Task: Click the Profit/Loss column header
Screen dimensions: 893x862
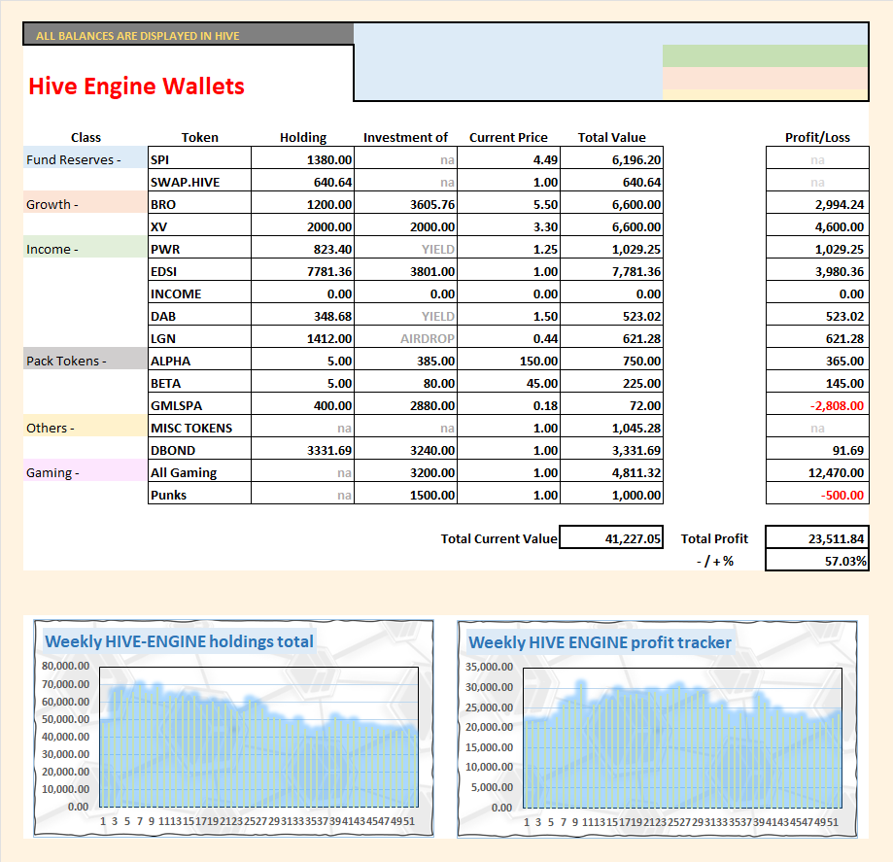Action: tap(817, 137)
